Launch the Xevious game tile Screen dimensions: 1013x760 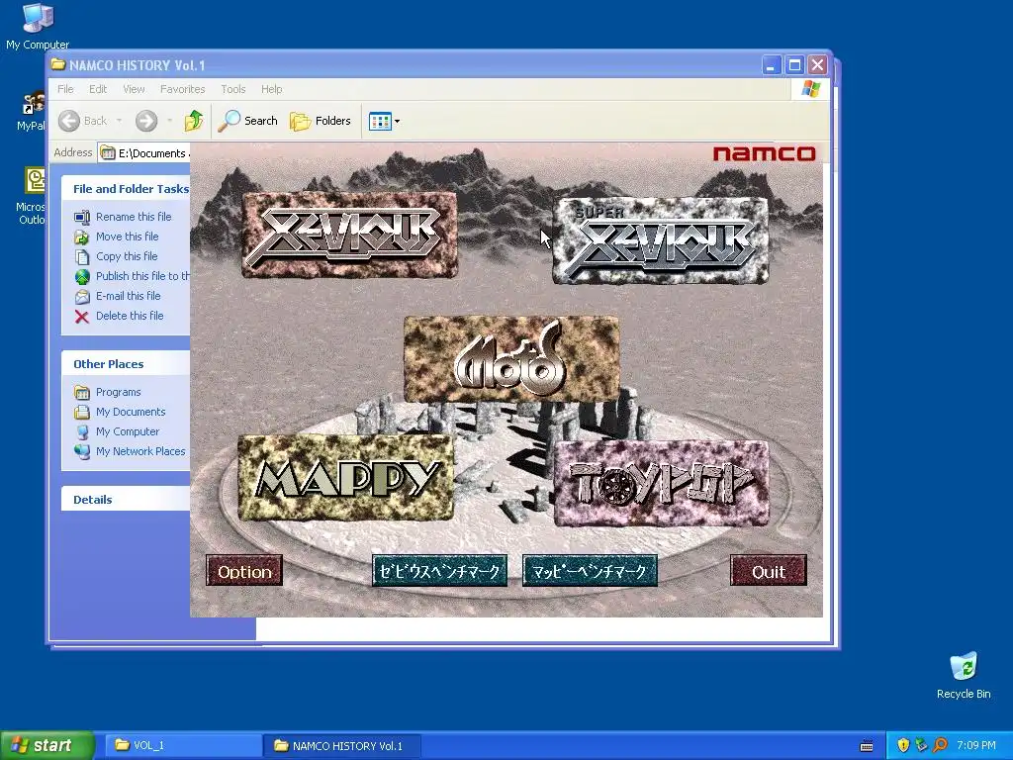click(349, 235)
